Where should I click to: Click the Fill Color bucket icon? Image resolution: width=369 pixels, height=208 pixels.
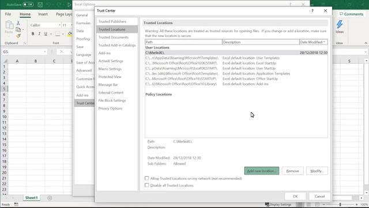click(x=70, y=34)
